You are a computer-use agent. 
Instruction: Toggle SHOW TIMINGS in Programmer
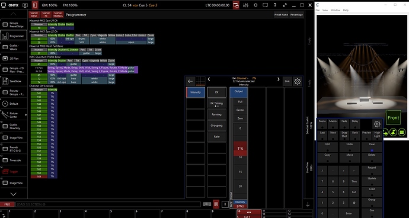click(58, 15)
